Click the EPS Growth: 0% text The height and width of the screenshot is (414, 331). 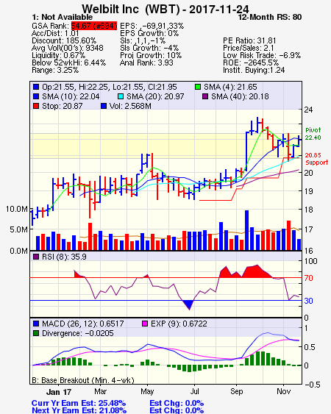pyautogui.click(x=149, y=33)
